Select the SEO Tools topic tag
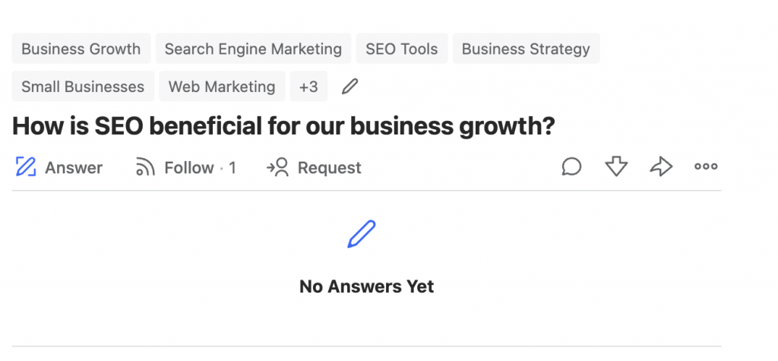The height and width of the screenshot is (361, 778). point(402,49)
